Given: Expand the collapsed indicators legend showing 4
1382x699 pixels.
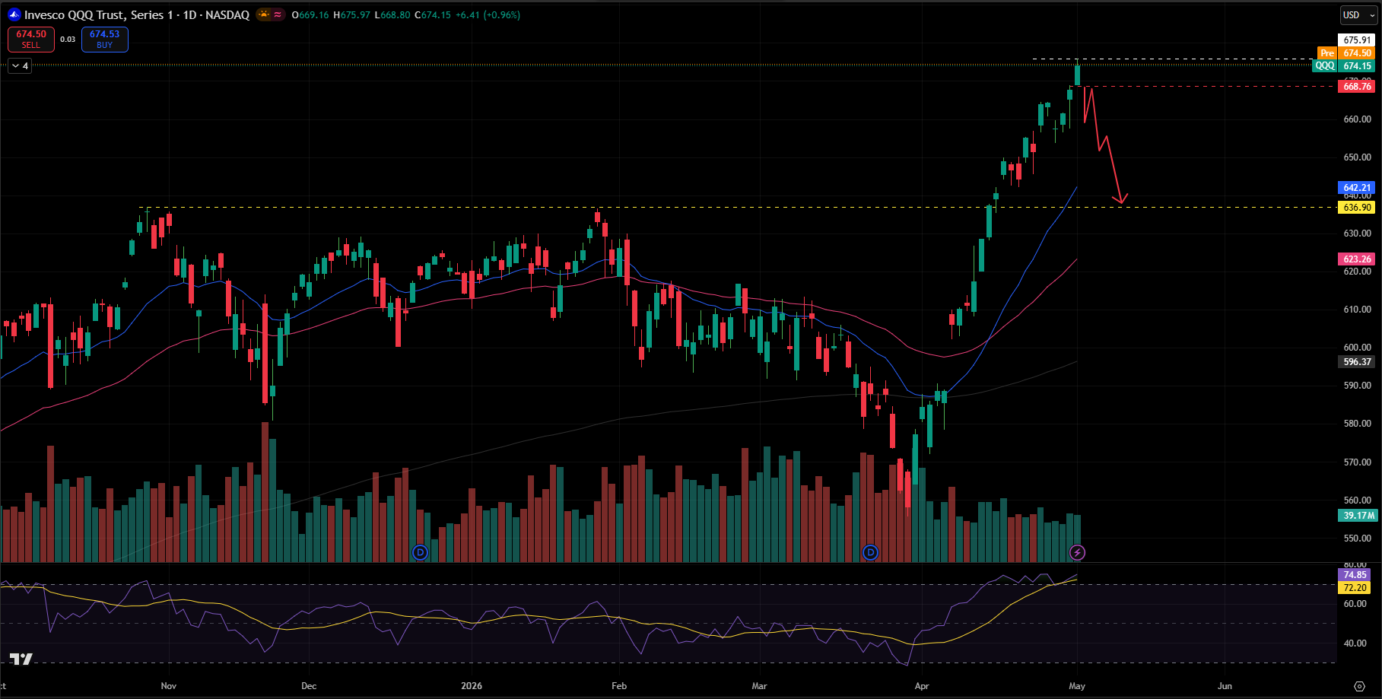Looking at the screenshot, I should 20,66.
